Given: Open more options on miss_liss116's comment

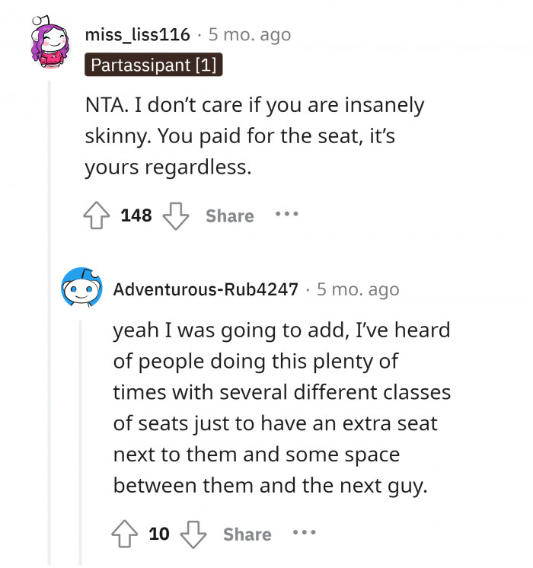Looking at the screenshot, I should [286, 215].
